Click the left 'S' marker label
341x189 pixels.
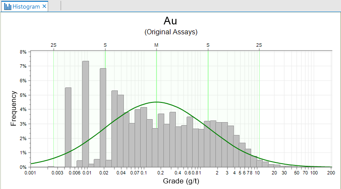[x=105, y=45]
